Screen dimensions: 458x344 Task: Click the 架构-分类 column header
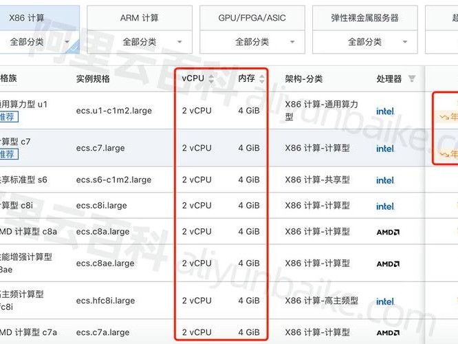[304, 78]
